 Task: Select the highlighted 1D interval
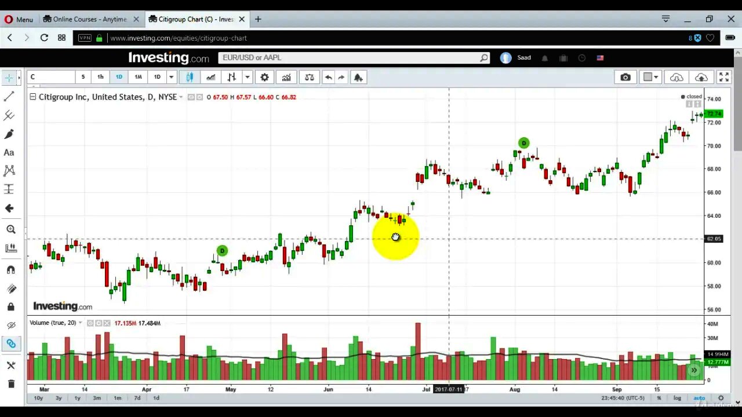[119, 77]
